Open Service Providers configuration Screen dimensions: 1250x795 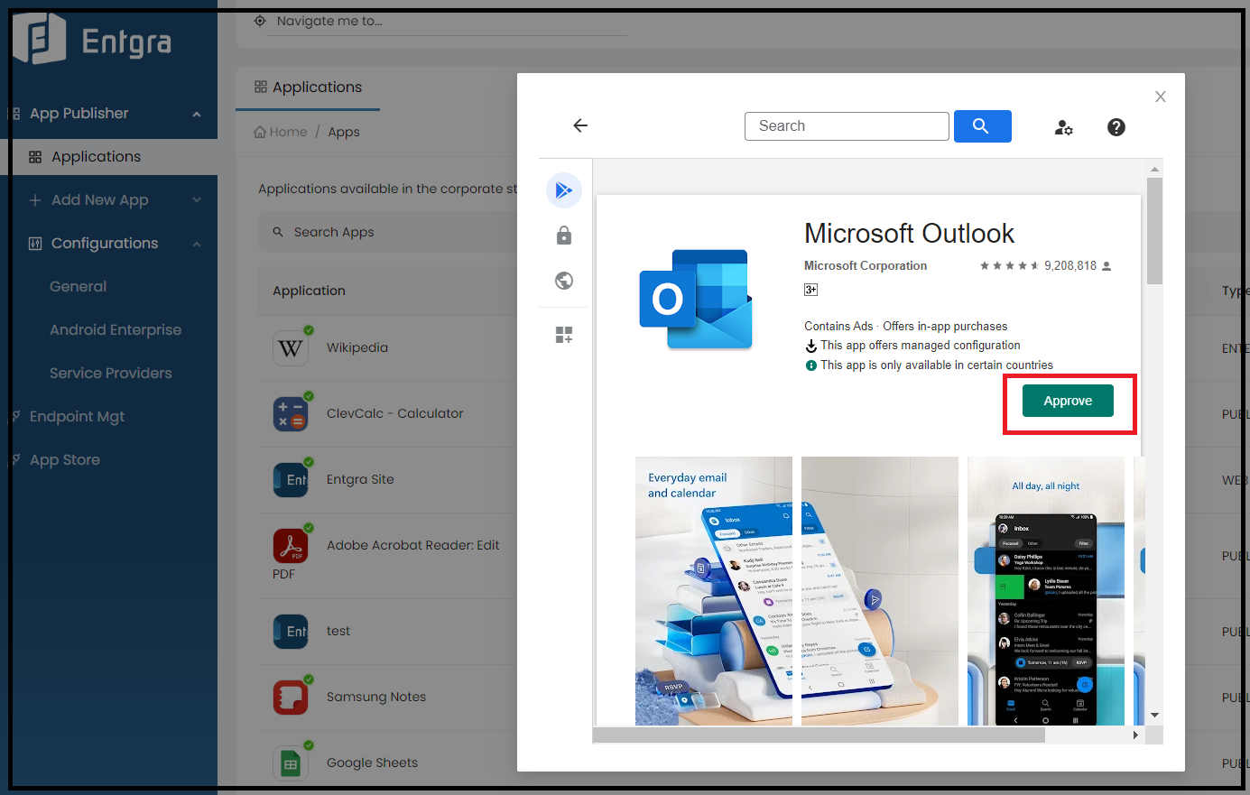[x=110, y=374]
